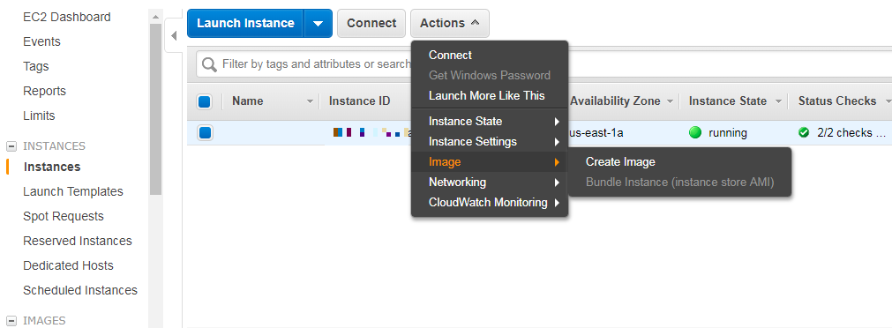Open the Name column dropdown arrow
The width and height of the screenshot is (892, 328).
pos(310,101)
